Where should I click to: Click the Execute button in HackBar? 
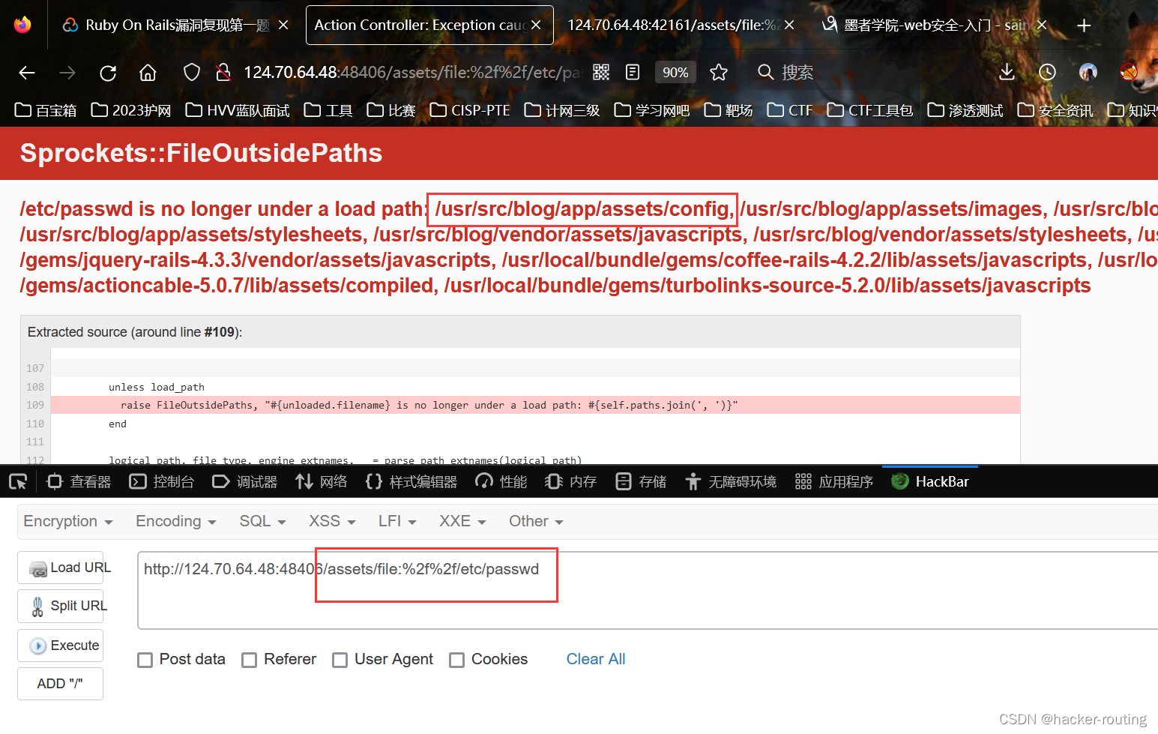click(x=60, y=645)
